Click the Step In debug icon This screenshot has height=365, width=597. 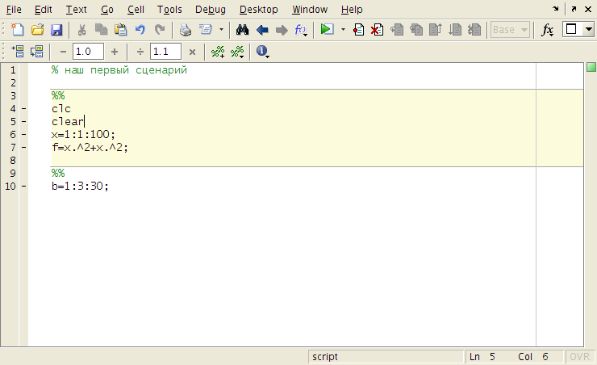point(416,29)
